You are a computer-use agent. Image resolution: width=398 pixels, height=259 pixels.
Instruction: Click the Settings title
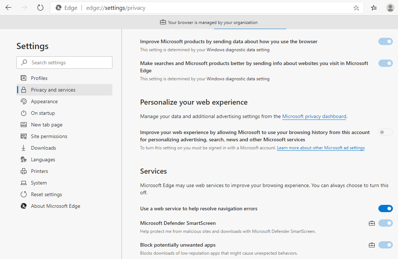(x=32, y=46)
